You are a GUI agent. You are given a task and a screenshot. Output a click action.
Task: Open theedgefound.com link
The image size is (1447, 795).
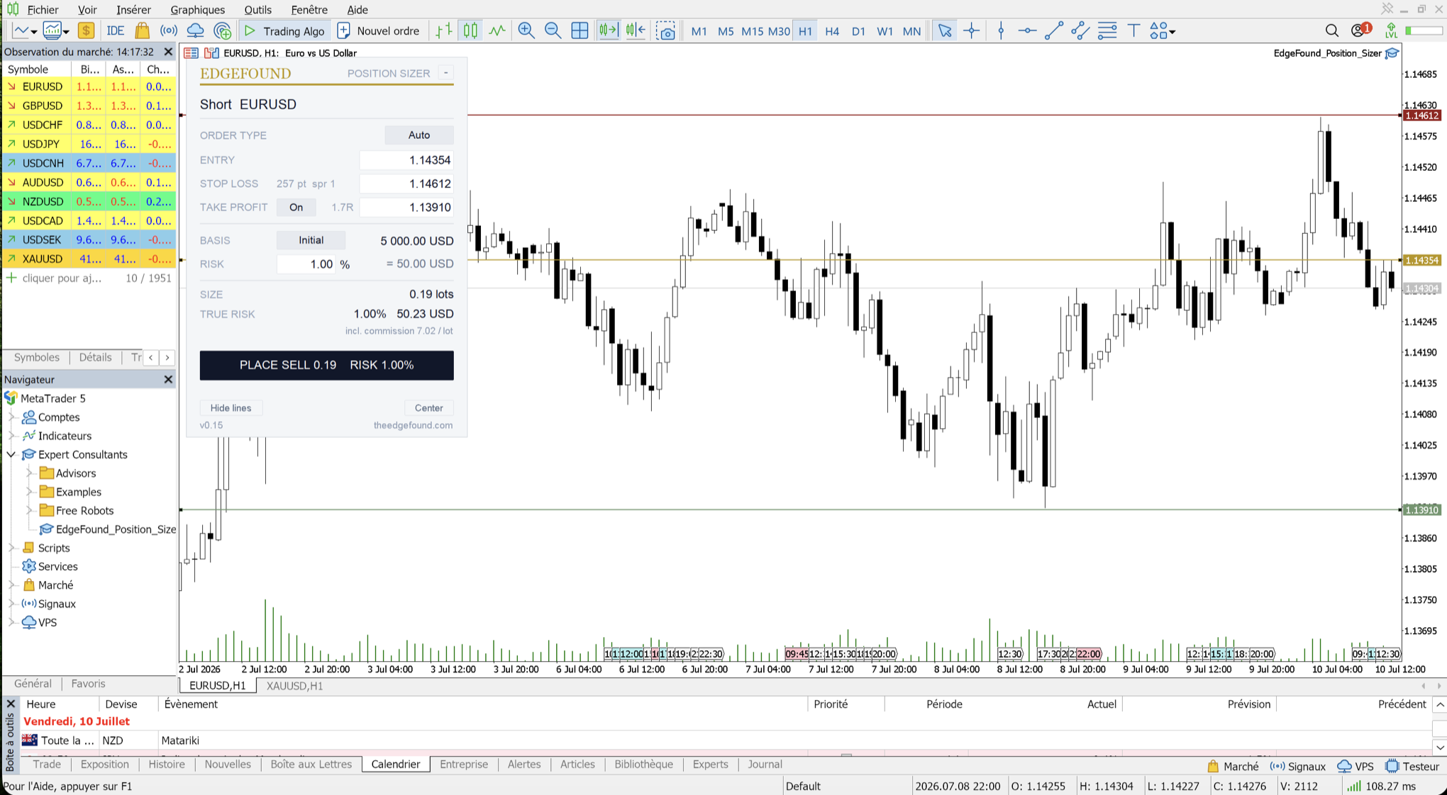(413, 425)
